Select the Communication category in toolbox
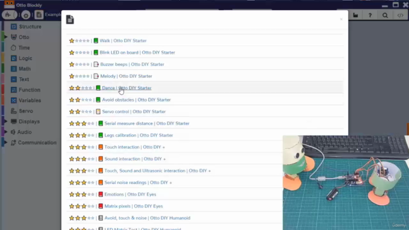The image size is (409, 230). pos(37,142)
